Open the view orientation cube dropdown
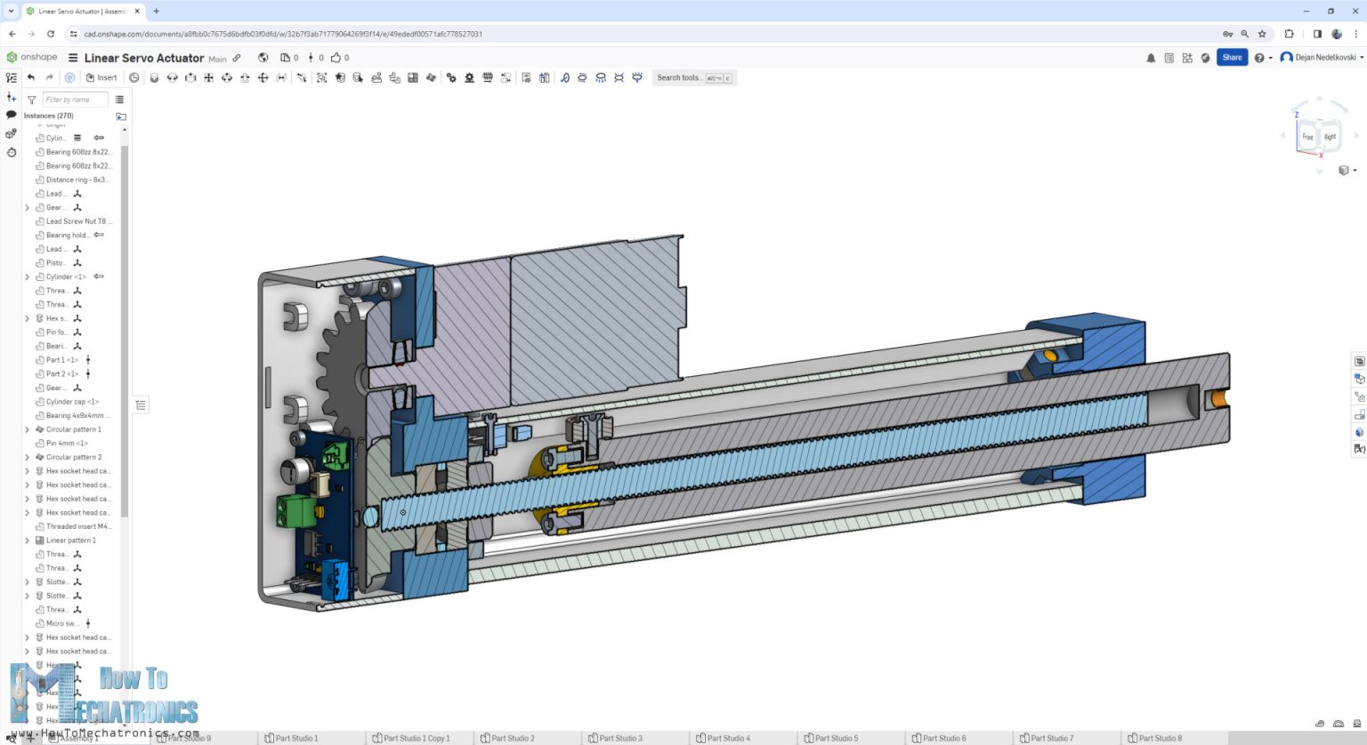The height and width of the screenshot is (745, 1367). [x=1355, y=170]
